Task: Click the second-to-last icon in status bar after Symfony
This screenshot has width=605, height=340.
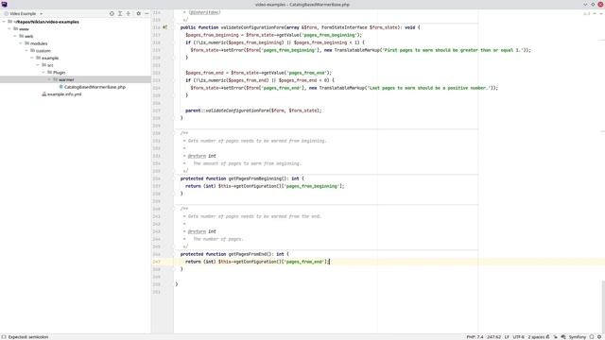Action: coord(592,337)
